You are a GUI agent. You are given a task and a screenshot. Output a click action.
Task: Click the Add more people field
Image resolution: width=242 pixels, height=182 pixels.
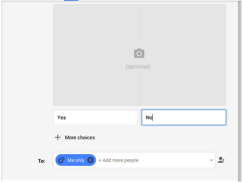pyautogui.click(x=119, y=160)
